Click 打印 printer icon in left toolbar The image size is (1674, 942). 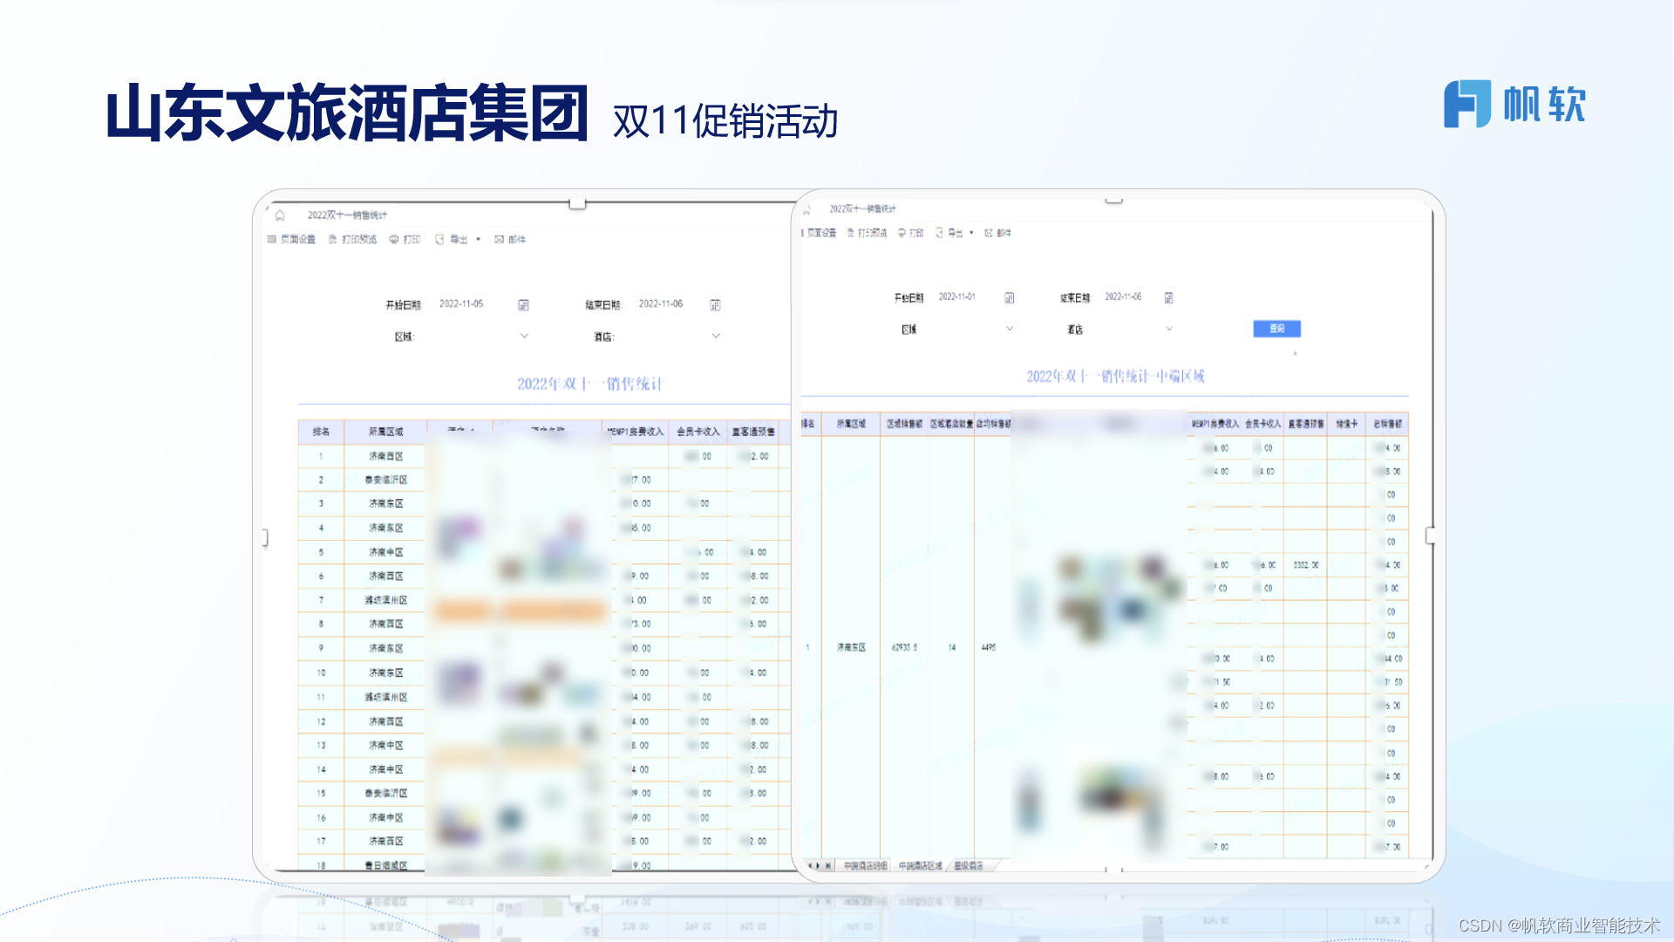pos(394,239)
